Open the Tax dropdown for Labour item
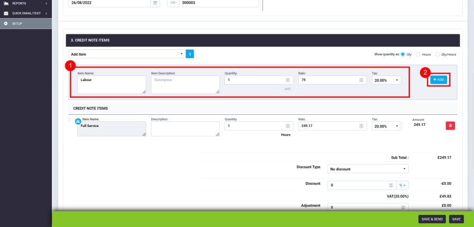The height and width of the screenshot is (227, 474). tap(386, 80)
